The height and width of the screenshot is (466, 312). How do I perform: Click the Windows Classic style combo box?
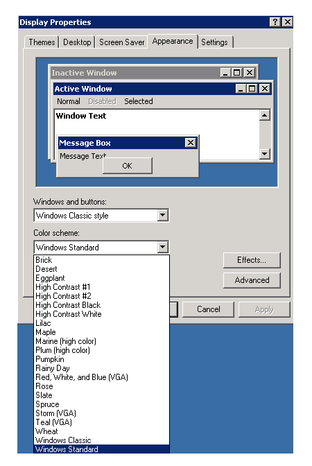101,216
